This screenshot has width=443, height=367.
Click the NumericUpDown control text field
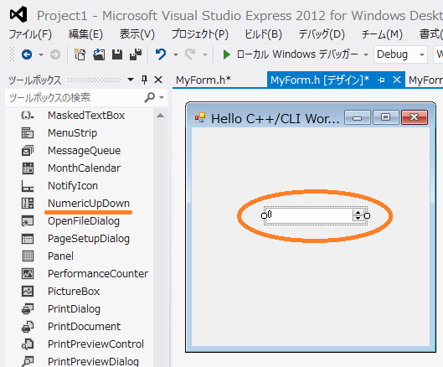309,215
